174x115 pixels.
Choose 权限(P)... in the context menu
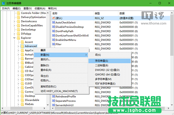61,80
